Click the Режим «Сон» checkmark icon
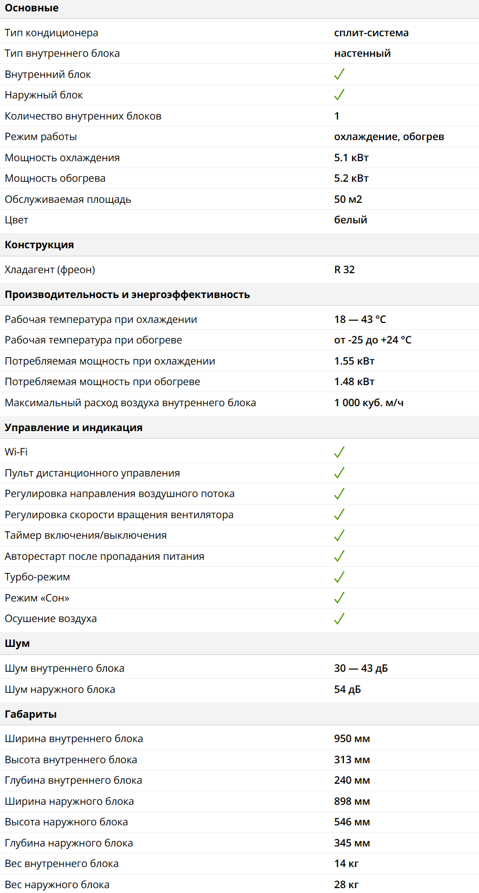Viewport: 479px width, 893px height. coord(339,598)
